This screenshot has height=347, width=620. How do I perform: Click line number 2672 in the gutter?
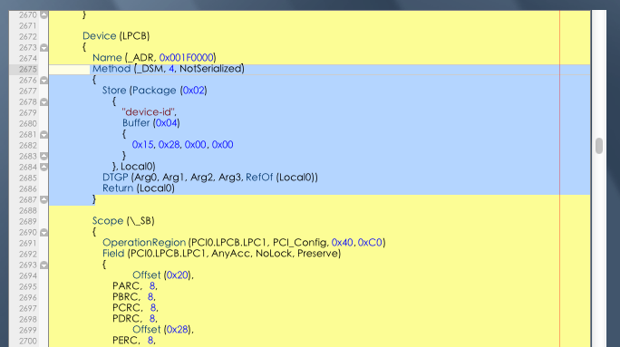(28, 37)
